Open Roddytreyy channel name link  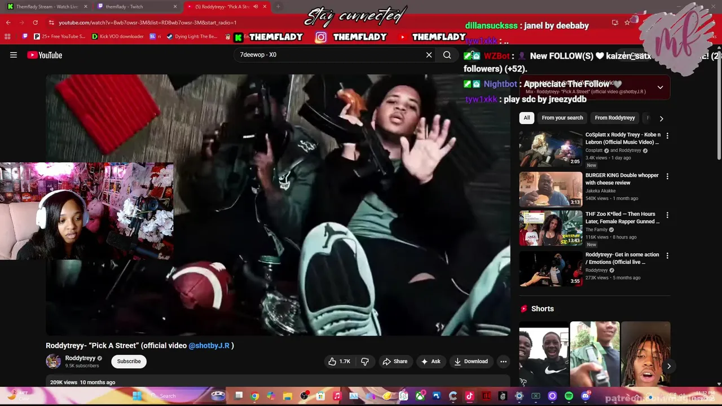point(80,358)
